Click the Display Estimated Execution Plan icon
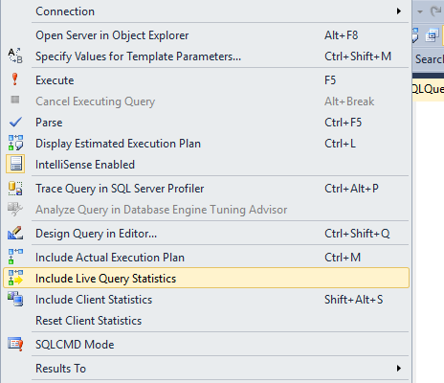This screenshot has width=444, height=383. (15, 143)
